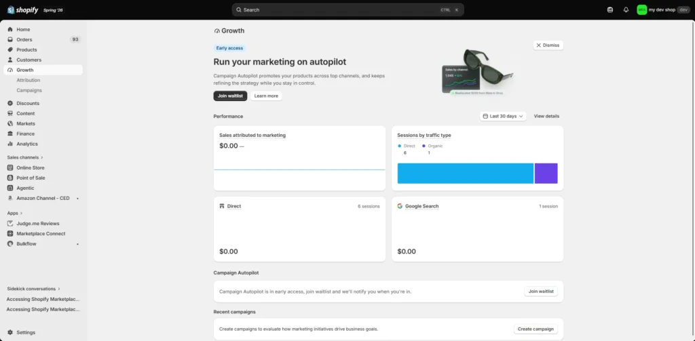Click Join waitlist in Campaign Autopilot card
695x341 pixels.
tap(541, 292)
